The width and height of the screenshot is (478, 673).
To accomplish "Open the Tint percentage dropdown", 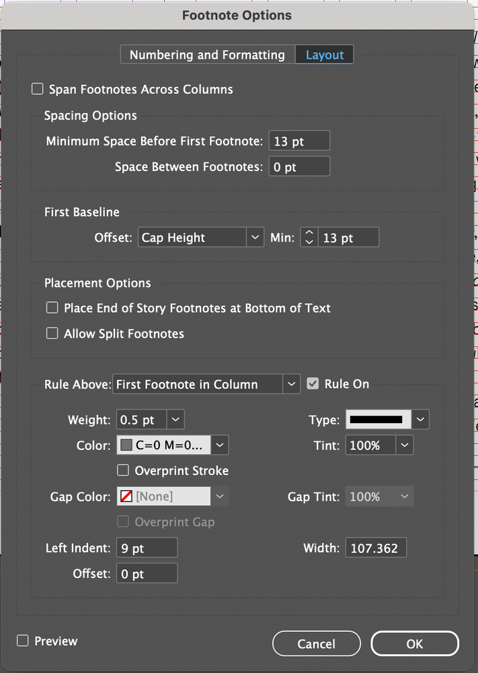I will coord(404,445).
